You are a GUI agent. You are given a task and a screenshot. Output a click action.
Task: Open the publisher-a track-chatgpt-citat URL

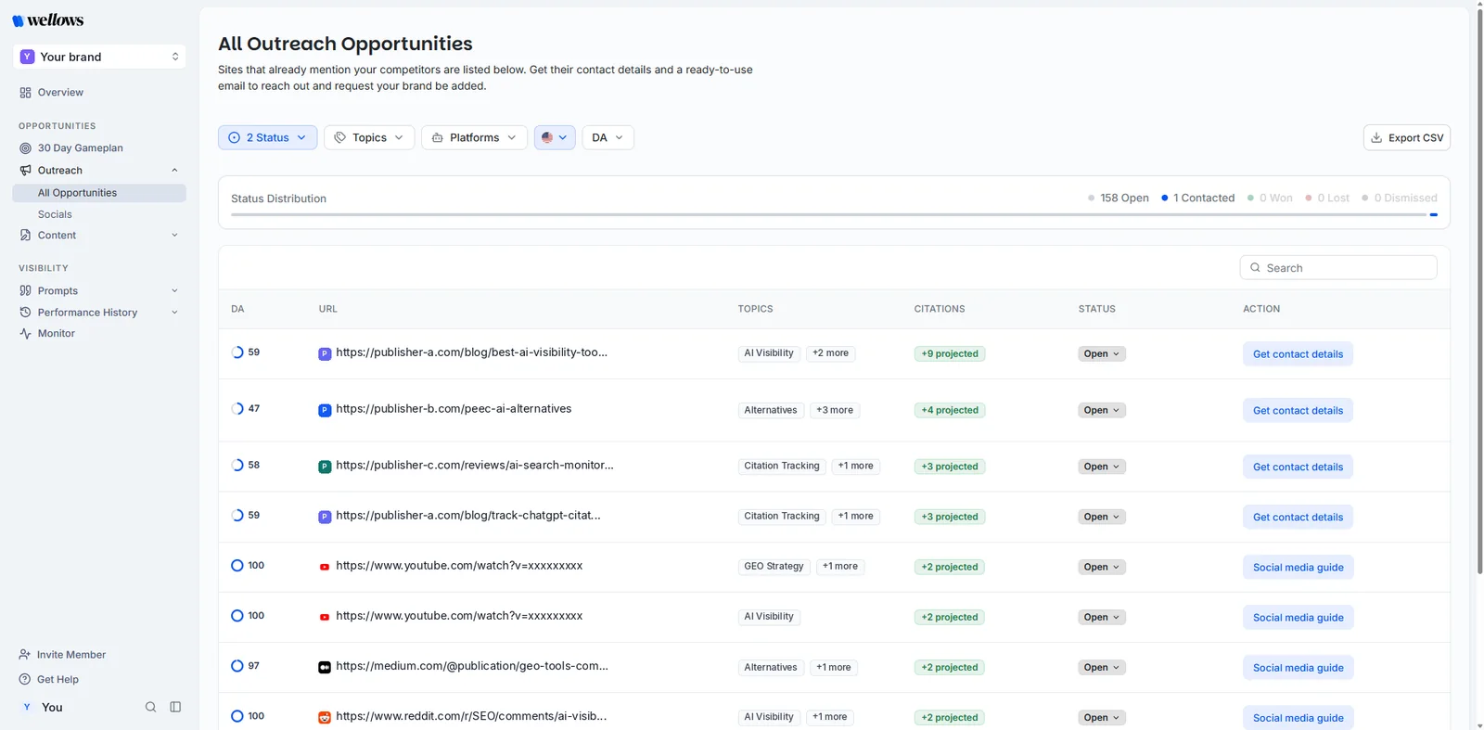[x=468, y=516]
